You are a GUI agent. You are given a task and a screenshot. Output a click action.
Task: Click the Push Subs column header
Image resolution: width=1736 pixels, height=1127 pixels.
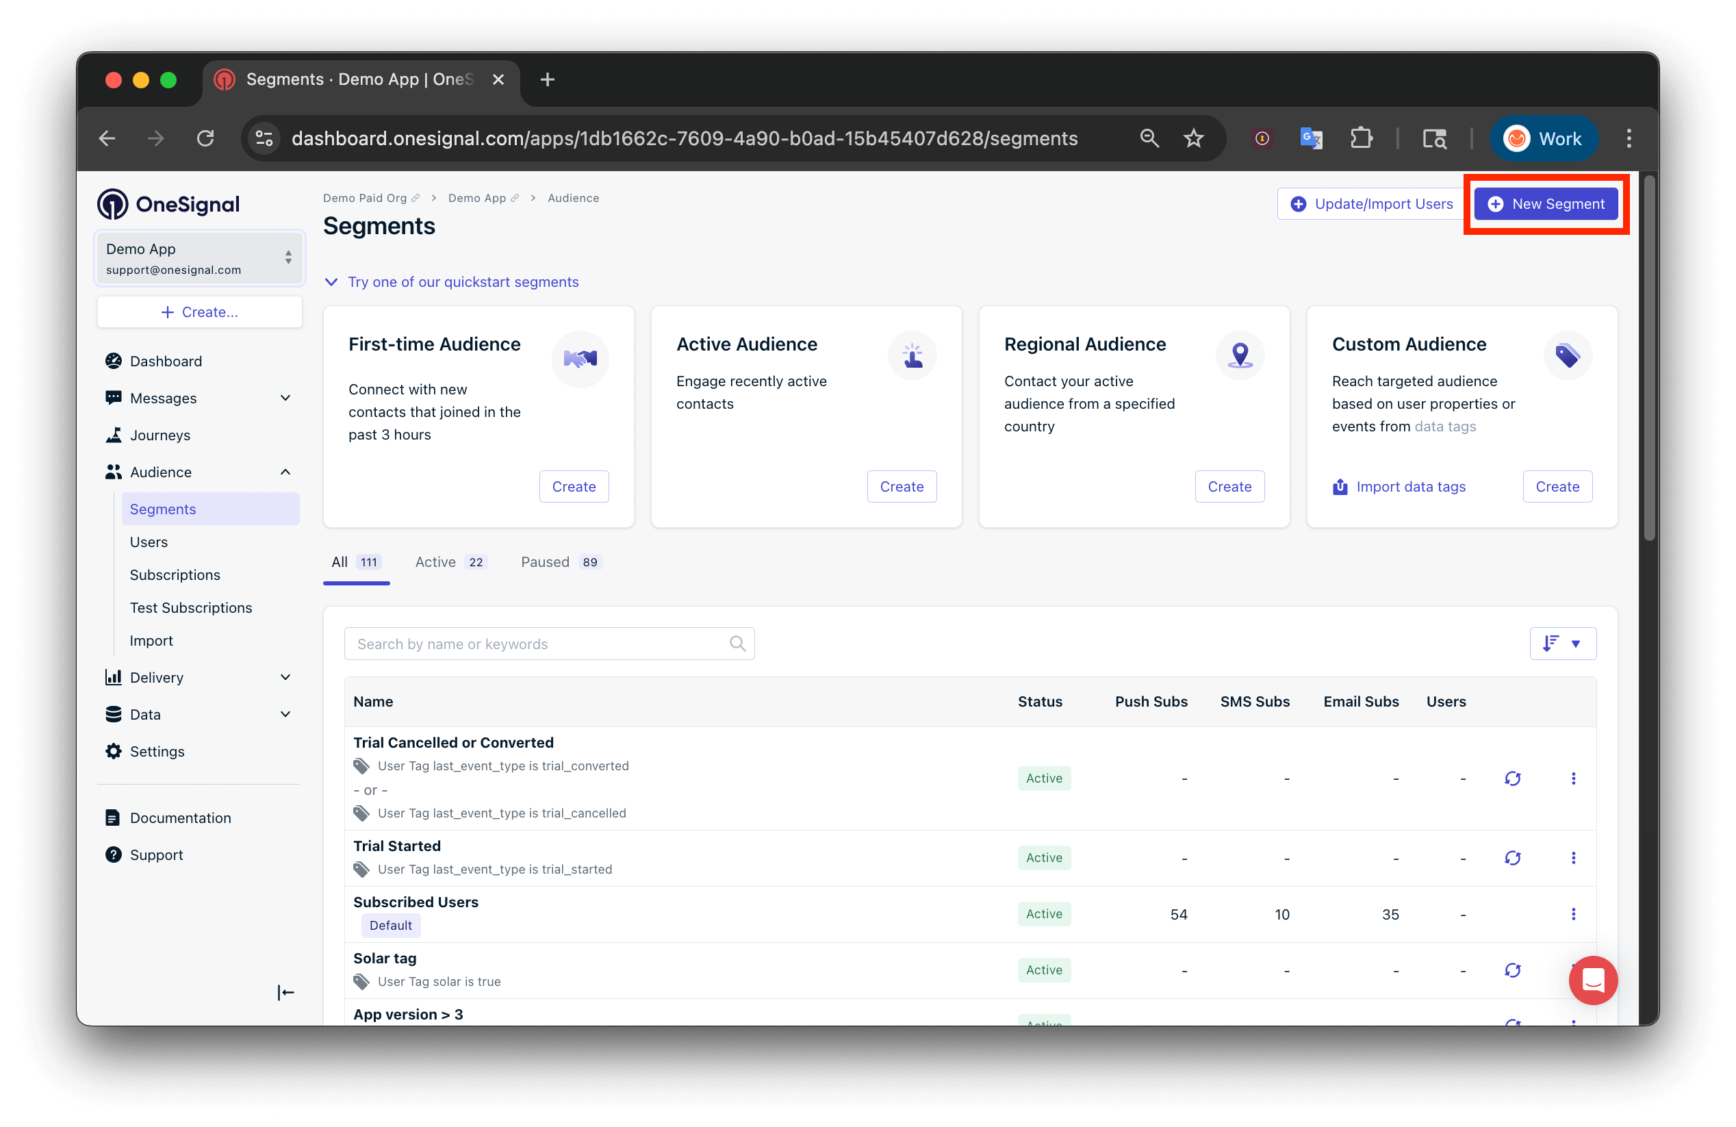[1151, 702]
